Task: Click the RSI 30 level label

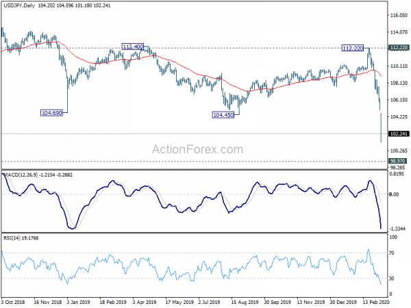Action: point(392,279)
